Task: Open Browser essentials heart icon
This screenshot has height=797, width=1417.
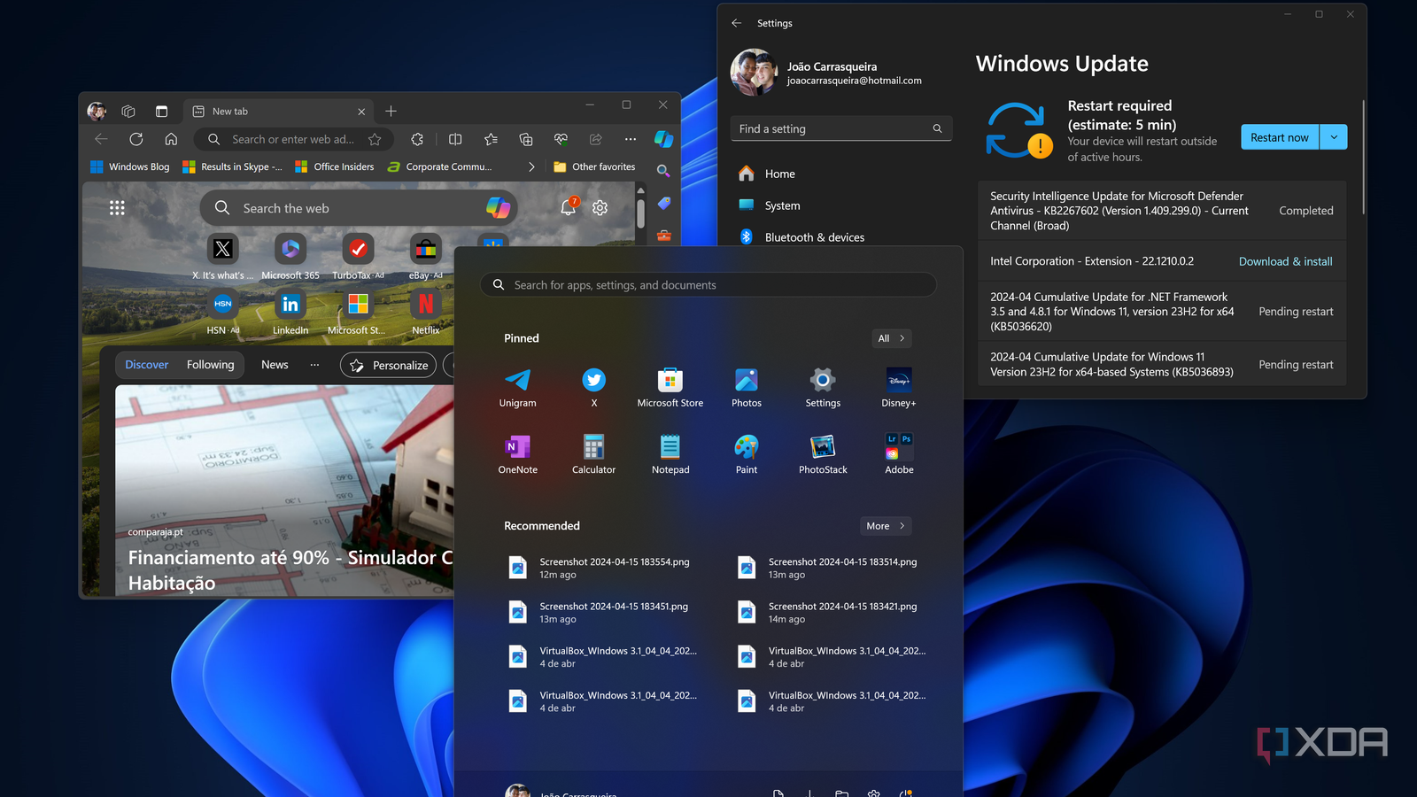Action: 561,139
